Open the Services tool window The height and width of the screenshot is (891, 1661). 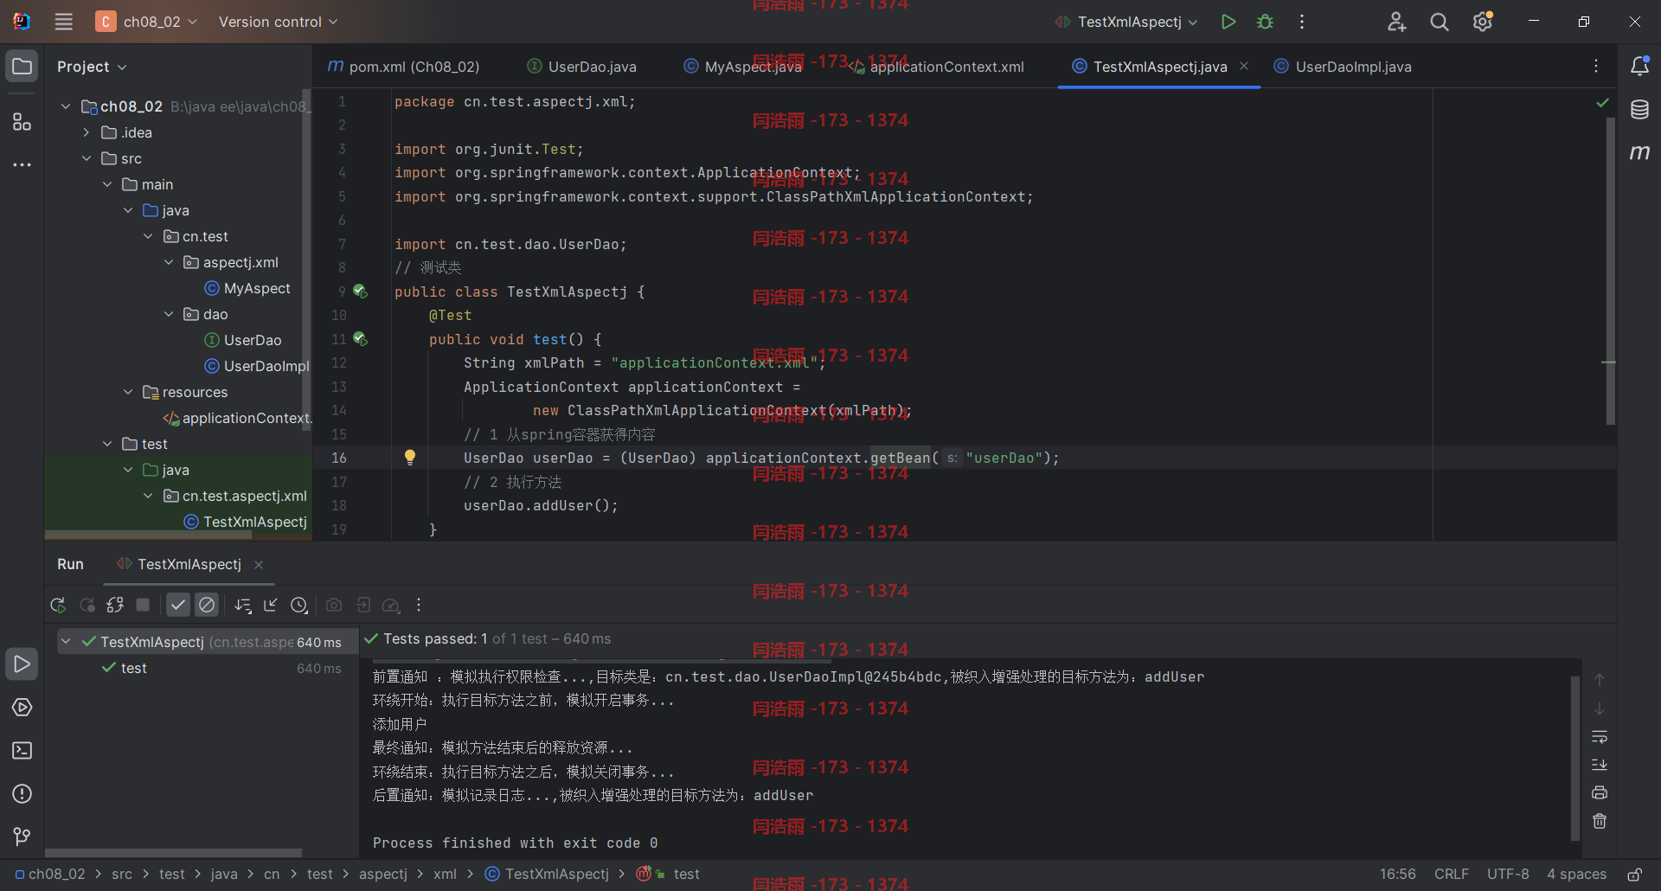point(22,708)
